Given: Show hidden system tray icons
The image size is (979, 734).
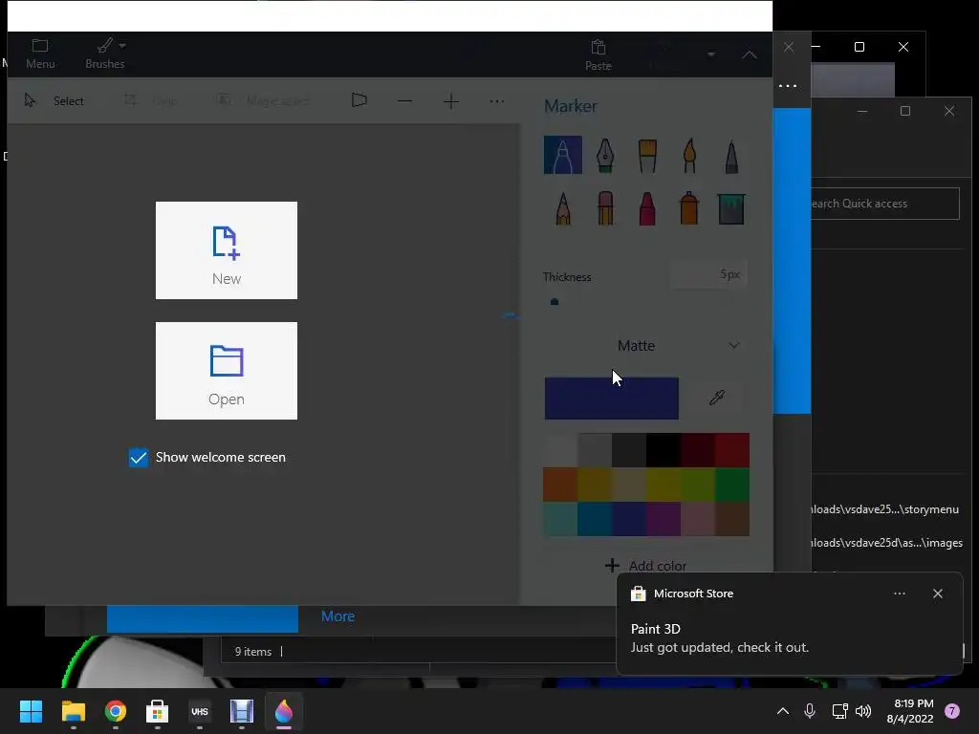Looking at the screenshot, I should 782,711.
